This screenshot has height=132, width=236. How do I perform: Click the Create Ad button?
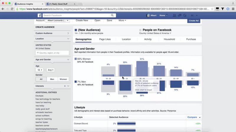point(194,21)
